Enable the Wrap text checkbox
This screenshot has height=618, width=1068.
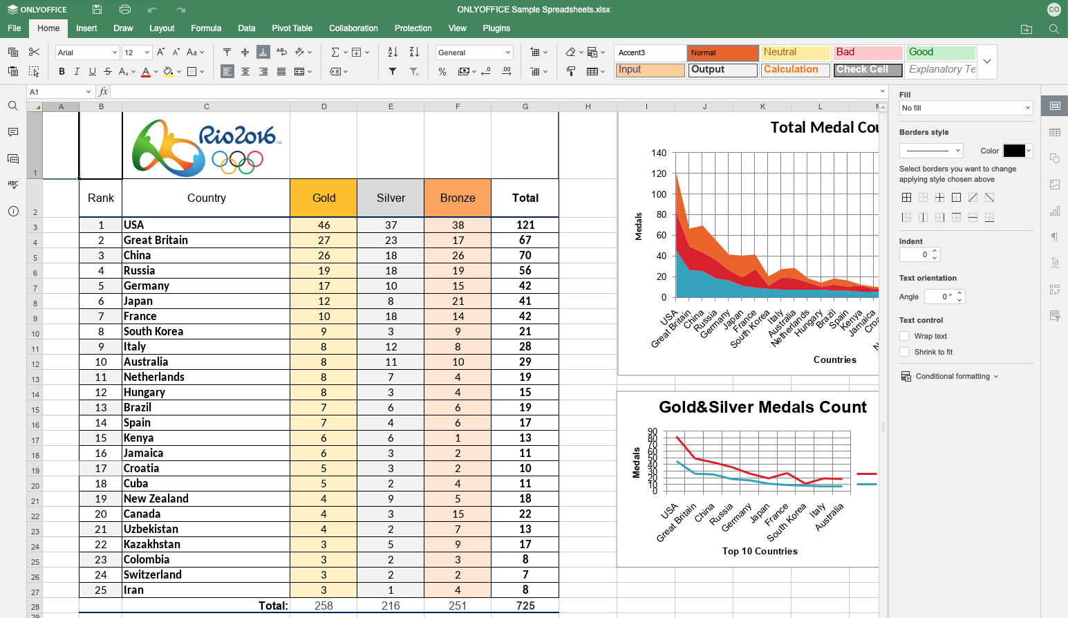[x=904, y=336]
